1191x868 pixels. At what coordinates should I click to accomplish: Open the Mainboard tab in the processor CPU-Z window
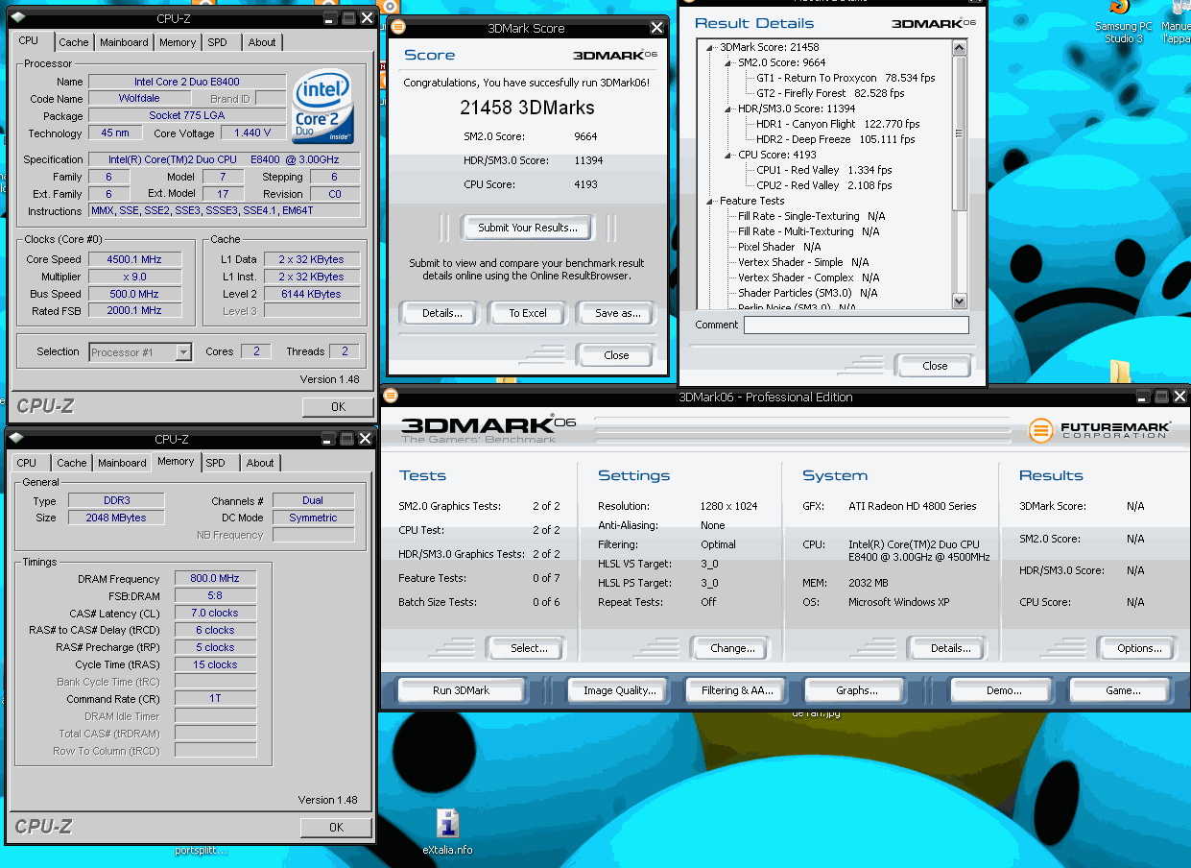(124, 42)
